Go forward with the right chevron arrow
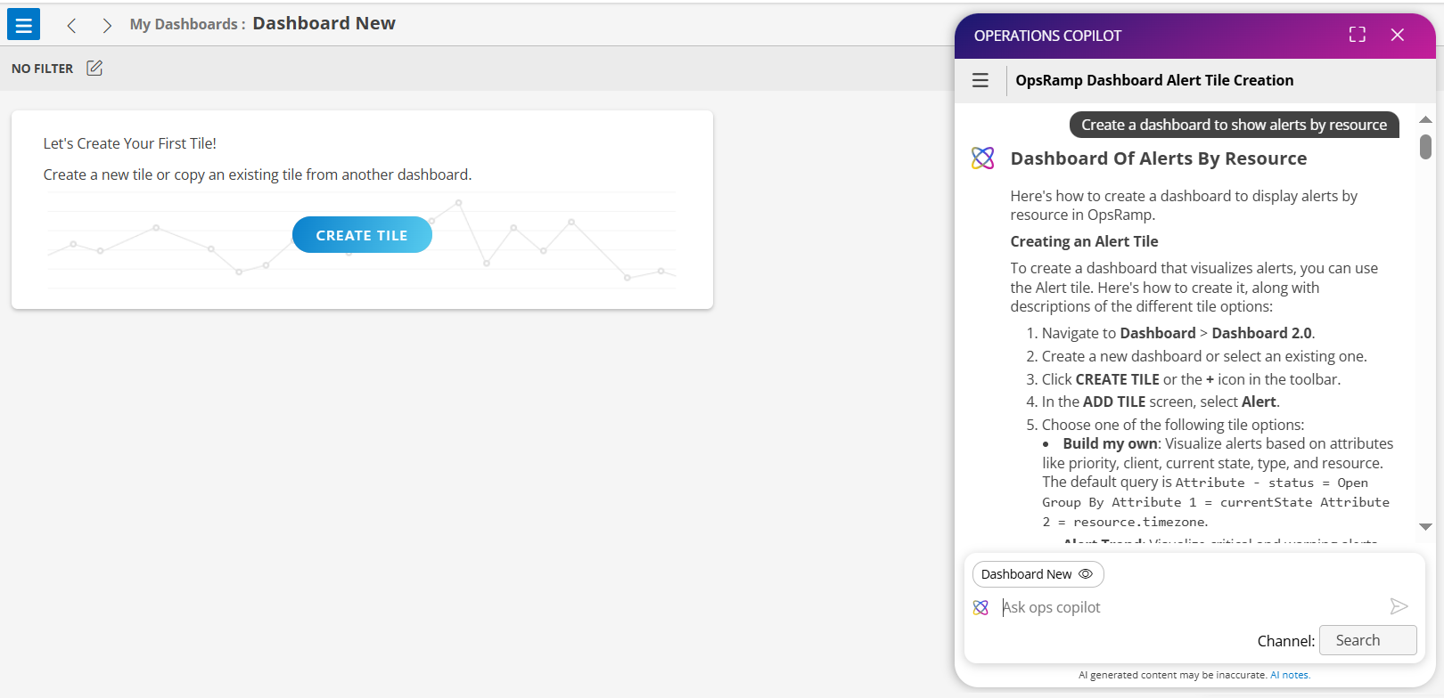 [107, 26]
